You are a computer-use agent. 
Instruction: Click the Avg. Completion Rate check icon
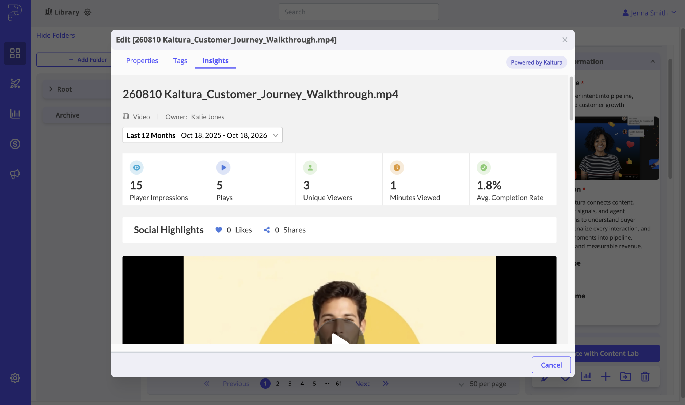[484, 167]
